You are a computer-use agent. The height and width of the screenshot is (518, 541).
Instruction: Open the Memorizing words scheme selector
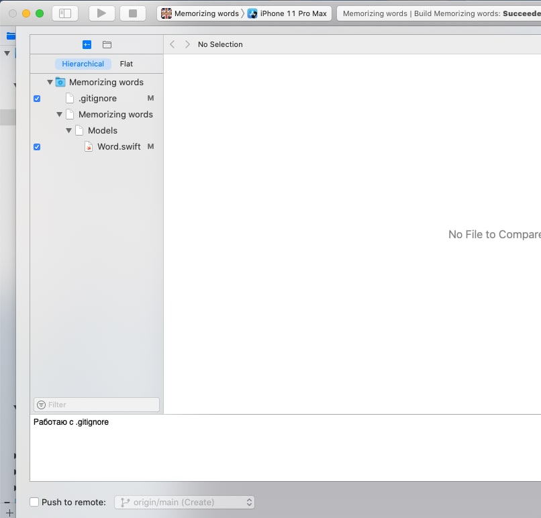tap(200, 13)
